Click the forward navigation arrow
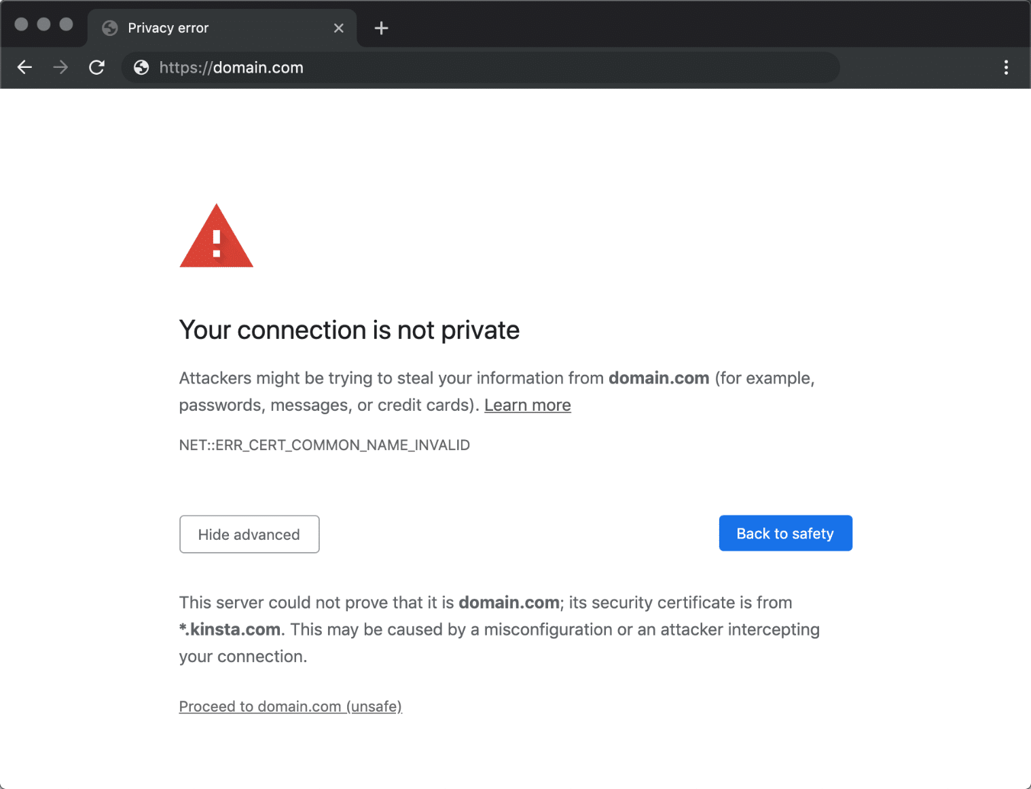 pyautogui.click(x=60, y=67)
